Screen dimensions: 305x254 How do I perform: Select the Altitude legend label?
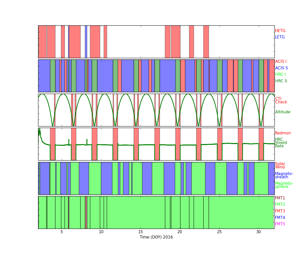(283, 112)
